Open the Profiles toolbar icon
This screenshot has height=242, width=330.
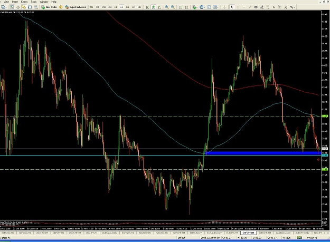point(12,7)
